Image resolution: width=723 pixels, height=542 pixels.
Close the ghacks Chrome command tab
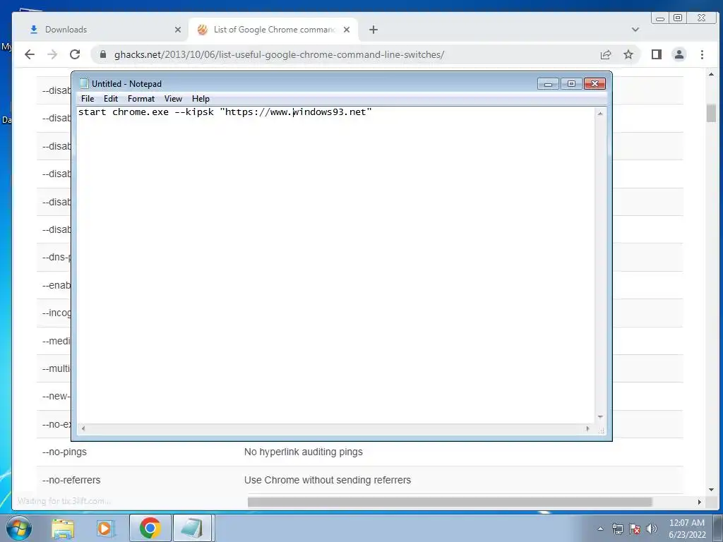[347, 30]
